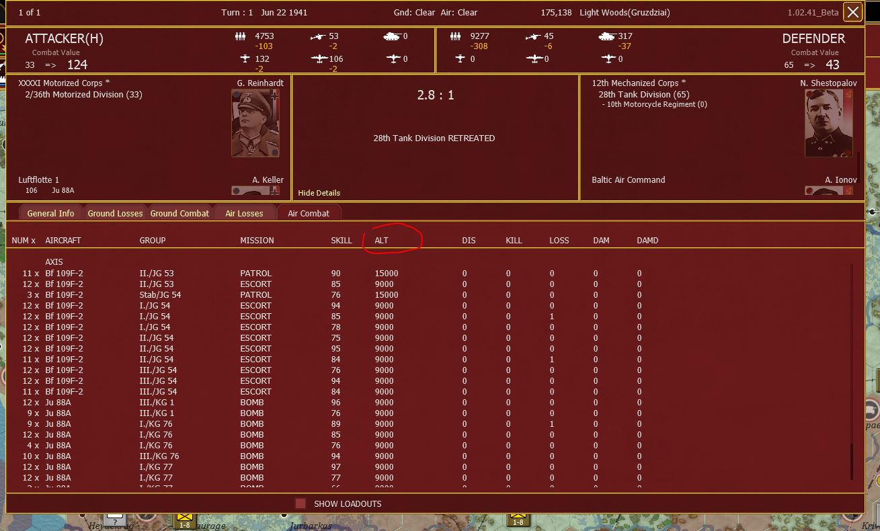Click skill value 97 in I./KG 77 row
Screen dimensions: 880x531
pyautogui.click(x=335, y=466)
